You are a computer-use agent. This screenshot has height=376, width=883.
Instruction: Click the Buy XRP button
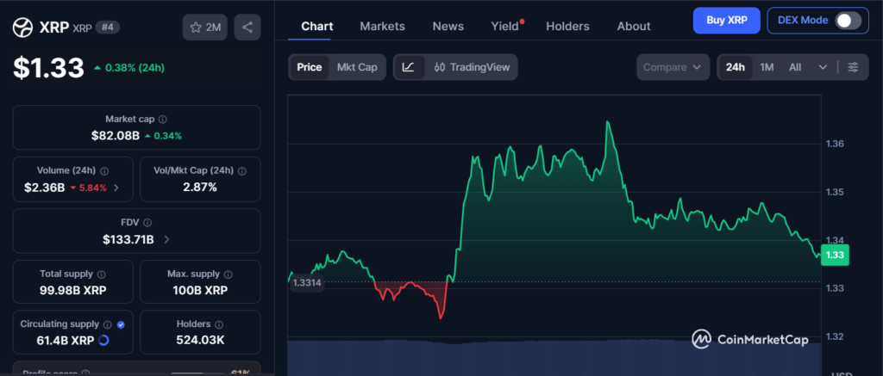(x=726, y=20)
